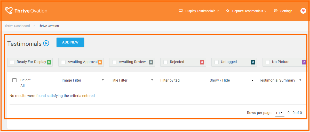Tick the Select All checkbox

(14, 80)
